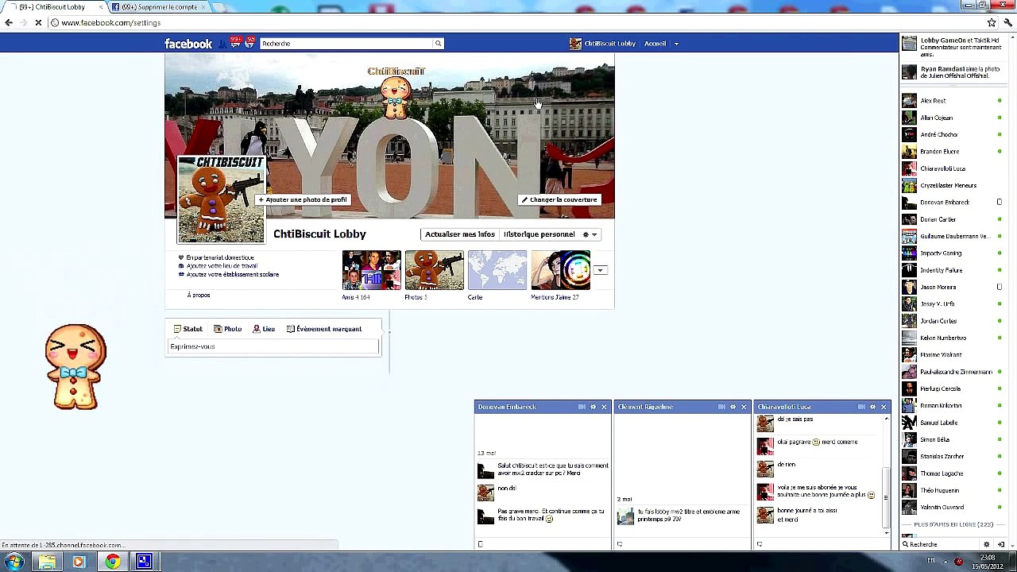Click scrollbar in Chiaravolloti Luca chat

(x=886, y=499)
